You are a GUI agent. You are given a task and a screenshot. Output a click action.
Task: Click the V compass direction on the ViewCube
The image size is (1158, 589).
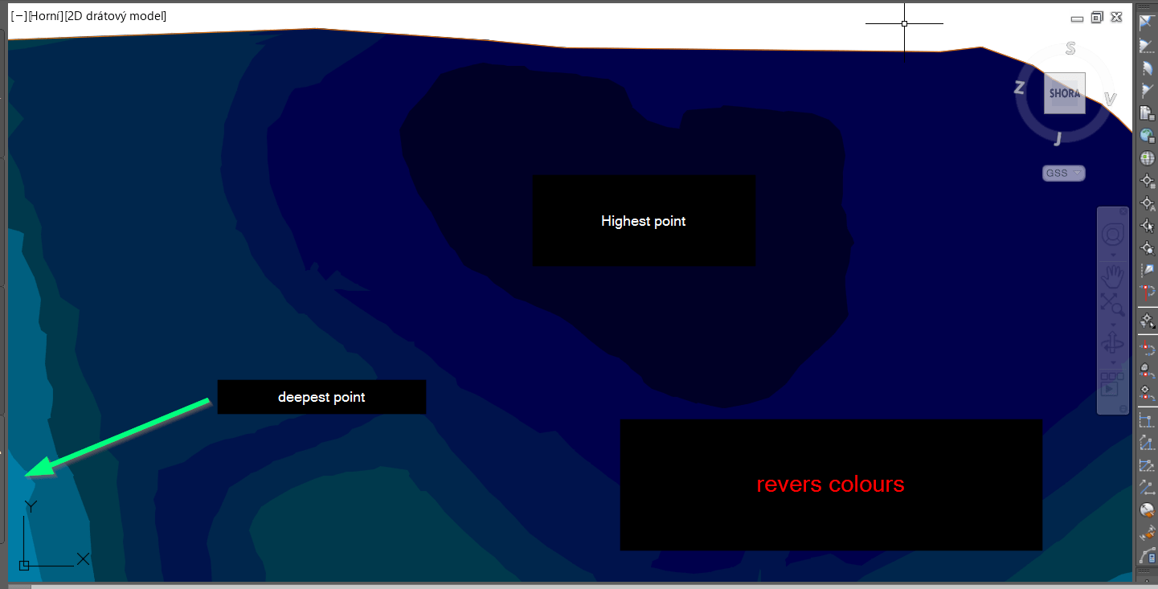click(x=1111, y=99)
